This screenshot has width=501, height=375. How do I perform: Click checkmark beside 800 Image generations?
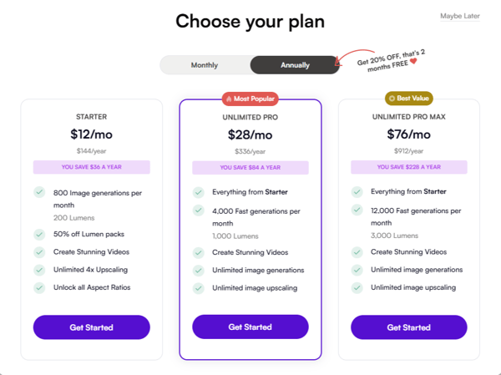39,193
